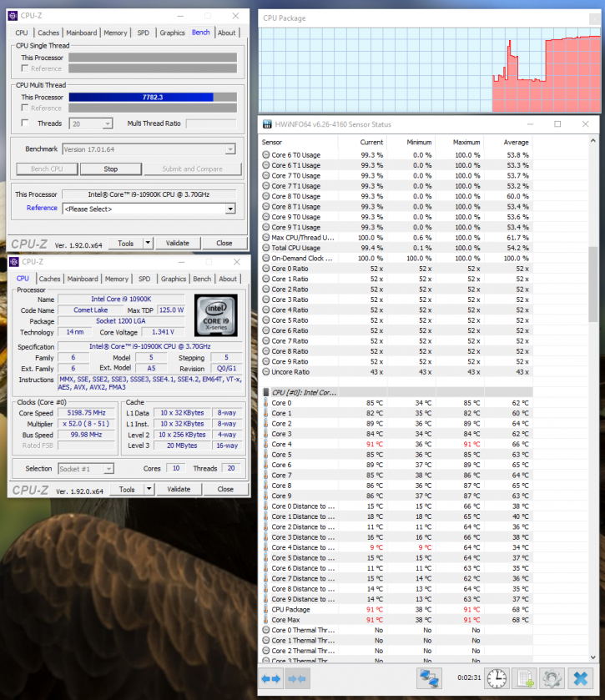Click the Bench CPU button

coord(47,169)
